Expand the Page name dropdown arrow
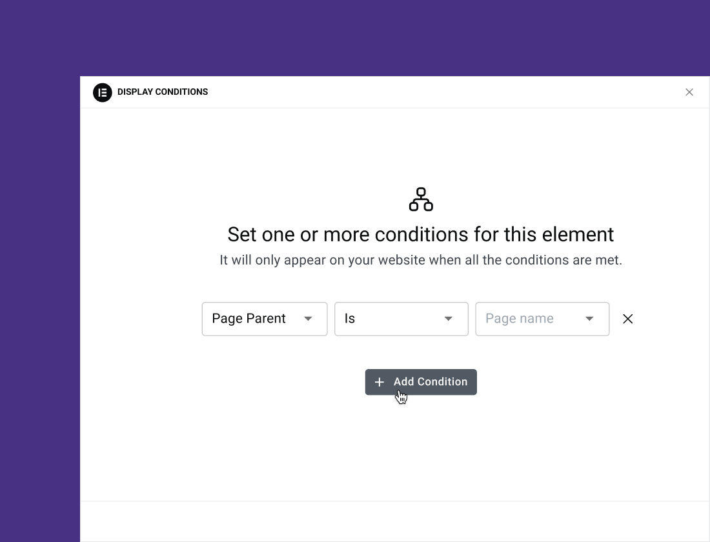 tap(589, 319)
